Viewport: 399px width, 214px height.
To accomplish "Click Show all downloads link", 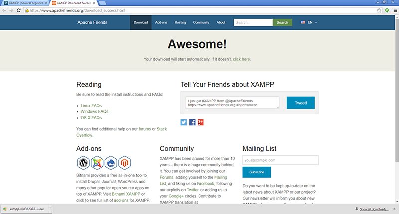I will (374, 209).
